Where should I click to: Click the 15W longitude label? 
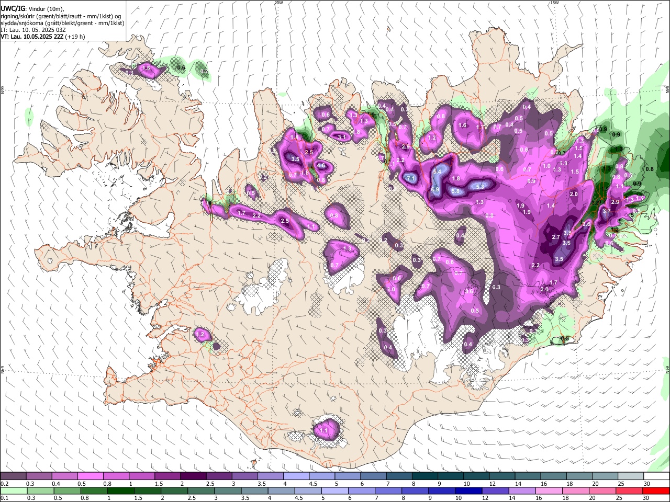point(554,3)
